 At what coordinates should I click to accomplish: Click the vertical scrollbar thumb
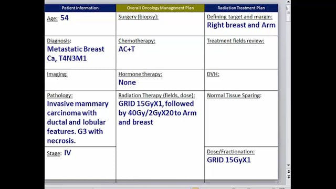point(288,13)
